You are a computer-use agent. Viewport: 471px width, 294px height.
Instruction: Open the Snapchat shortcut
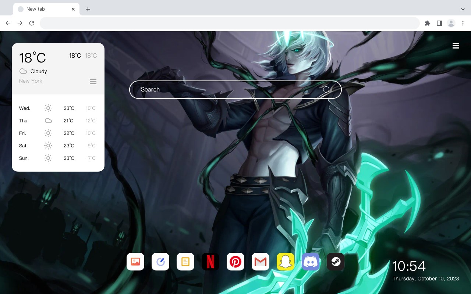(286, 262)
